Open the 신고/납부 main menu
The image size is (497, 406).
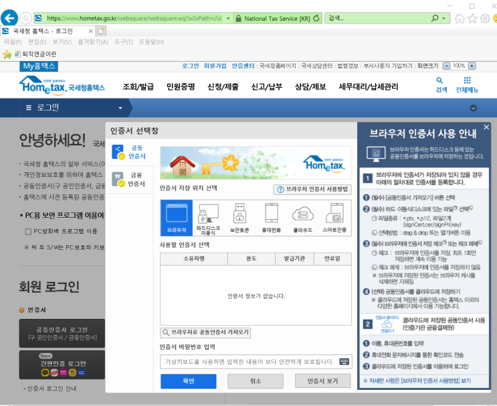[x=267, y=86]
